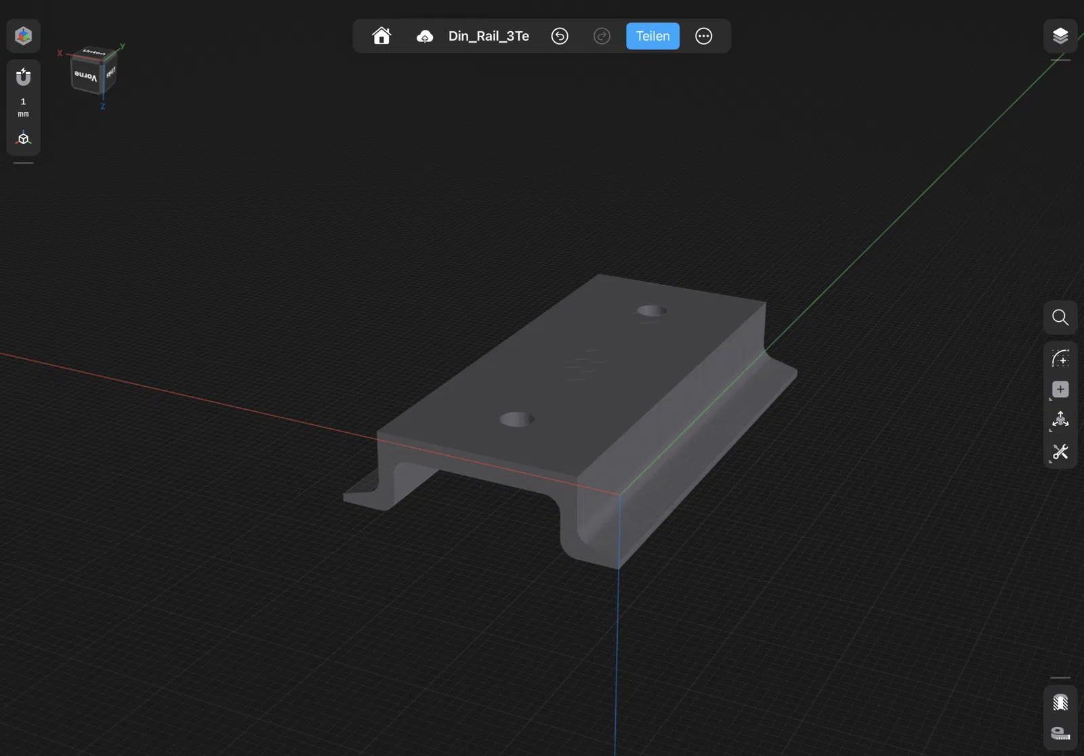Click the Teilen share button
The height and width of the screenshot is (756, 1084).
pyautogui.click(x=652, y=36)
